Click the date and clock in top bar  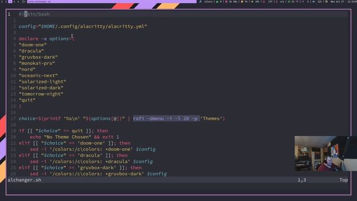[x=344, y=1]
